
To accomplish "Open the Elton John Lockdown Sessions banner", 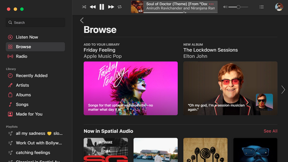I will coord(230,88).
